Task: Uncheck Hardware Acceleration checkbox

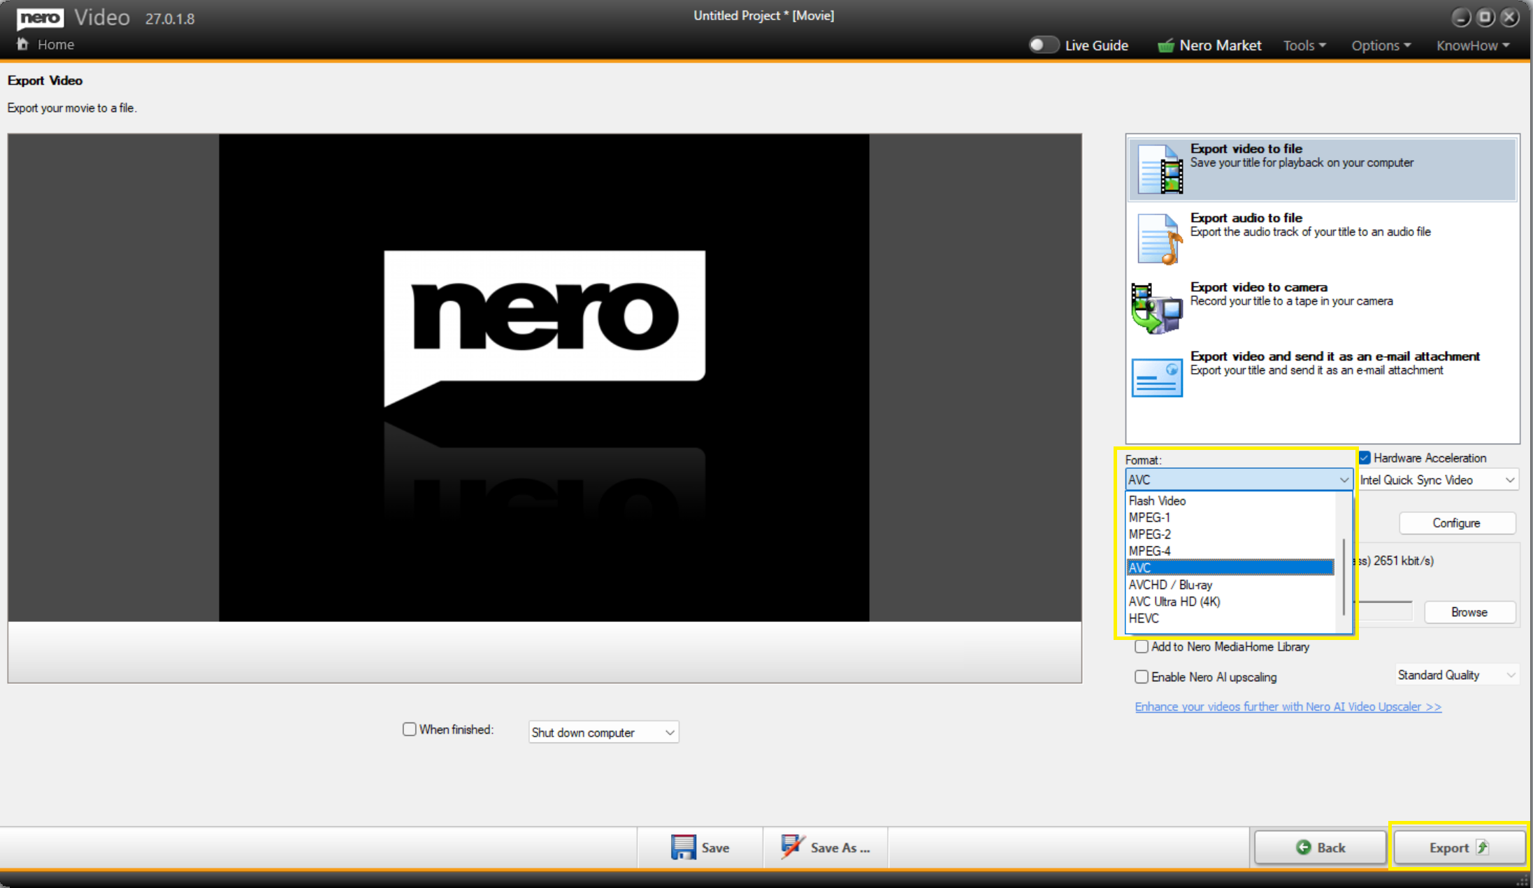Action: [1365, 458]
